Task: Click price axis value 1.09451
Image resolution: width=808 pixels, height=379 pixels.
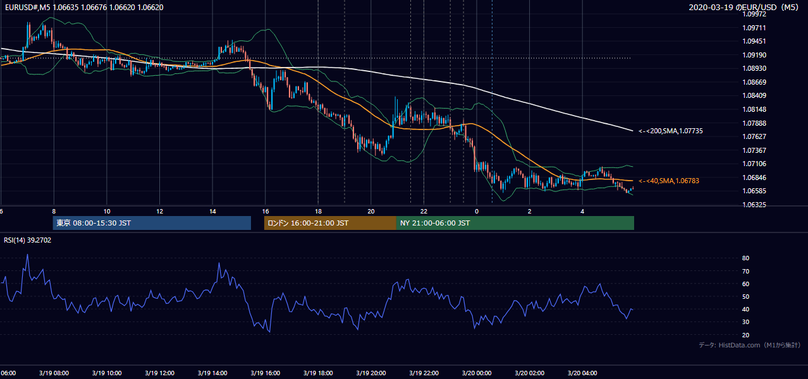Action: click(755, 41)
